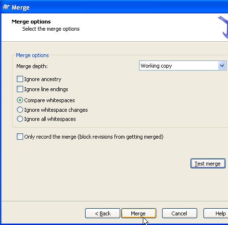The image size is (228, 225).
Task: Enable the Ignore ancestry checkbox
Action: [x=20, y=79]
